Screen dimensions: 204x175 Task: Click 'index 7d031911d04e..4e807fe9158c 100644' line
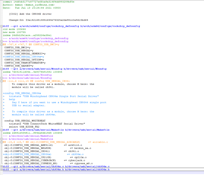(x=32, y=72)
